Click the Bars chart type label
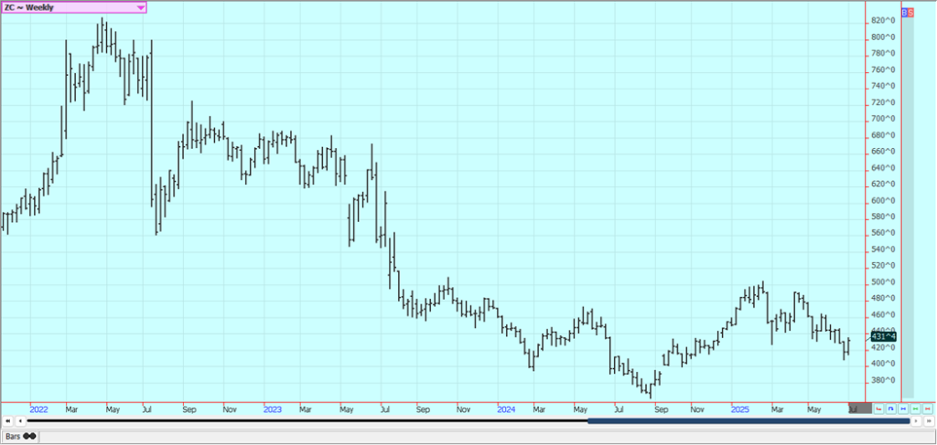The image size is (937, 445). (x=13, y=436)
